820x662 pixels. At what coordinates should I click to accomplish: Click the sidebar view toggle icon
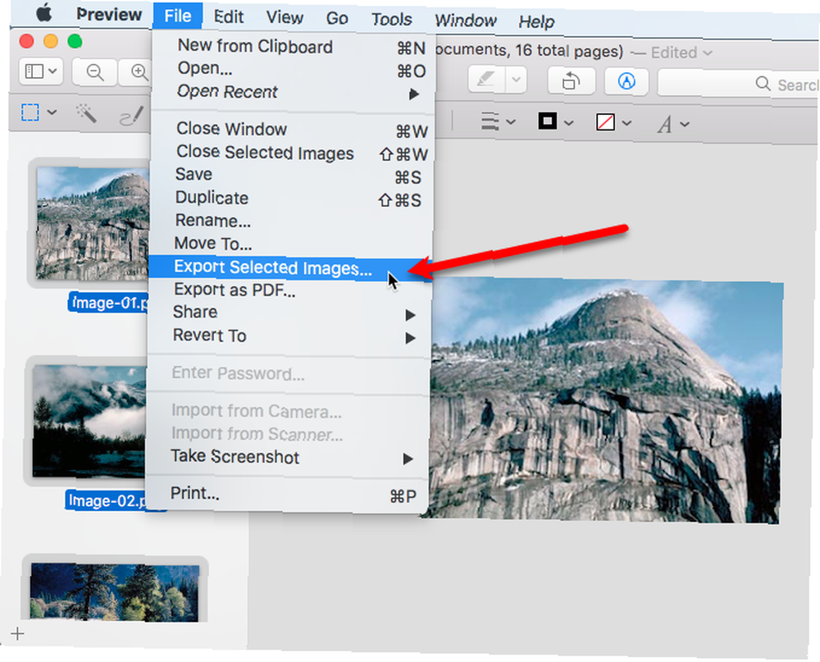[x=34, y=71]
